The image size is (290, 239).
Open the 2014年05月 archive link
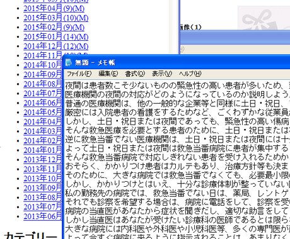(x=43, y=113)
